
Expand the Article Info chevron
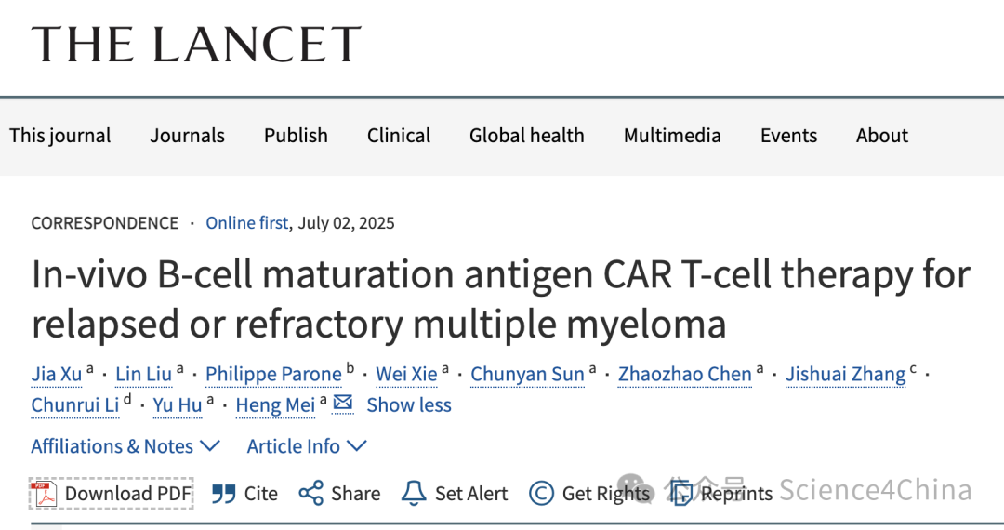tap(307, 446)
